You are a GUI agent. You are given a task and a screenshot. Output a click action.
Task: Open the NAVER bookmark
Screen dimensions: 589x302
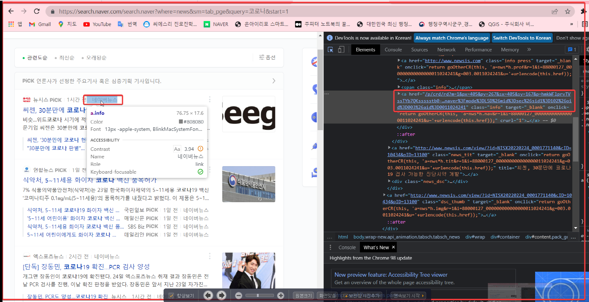tap(216, 24)
